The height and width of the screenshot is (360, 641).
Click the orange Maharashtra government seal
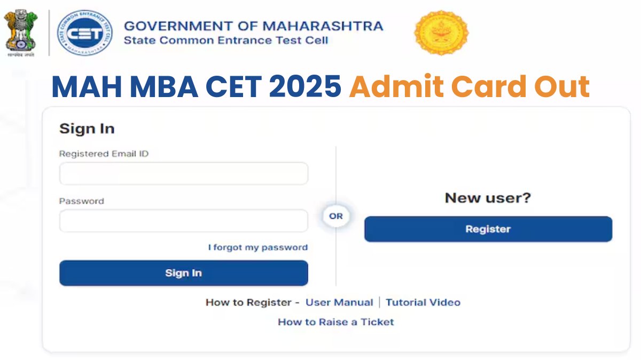441,33
